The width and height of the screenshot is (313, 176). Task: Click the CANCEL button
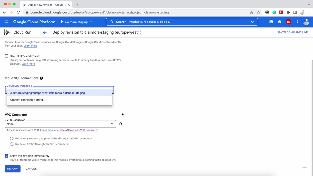coord(31,169)
